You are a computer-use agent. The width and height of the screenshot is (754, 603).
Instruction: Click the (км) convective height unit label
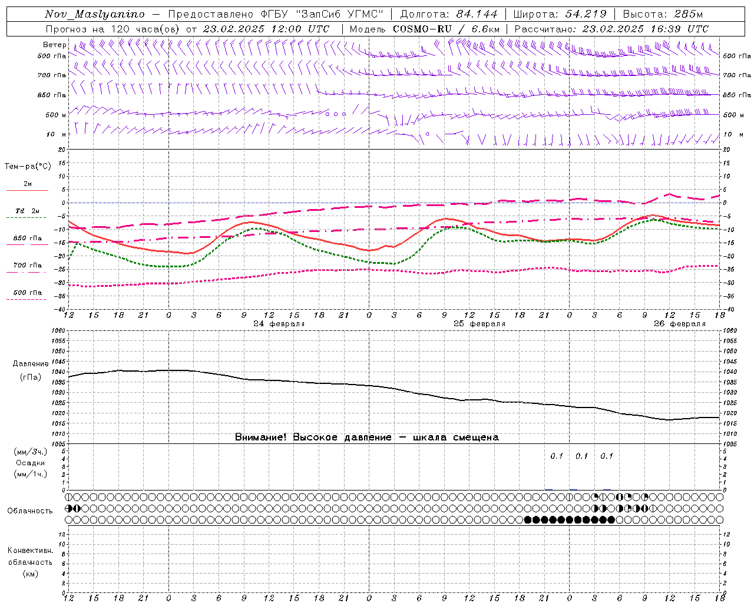[x=30, y=574]
